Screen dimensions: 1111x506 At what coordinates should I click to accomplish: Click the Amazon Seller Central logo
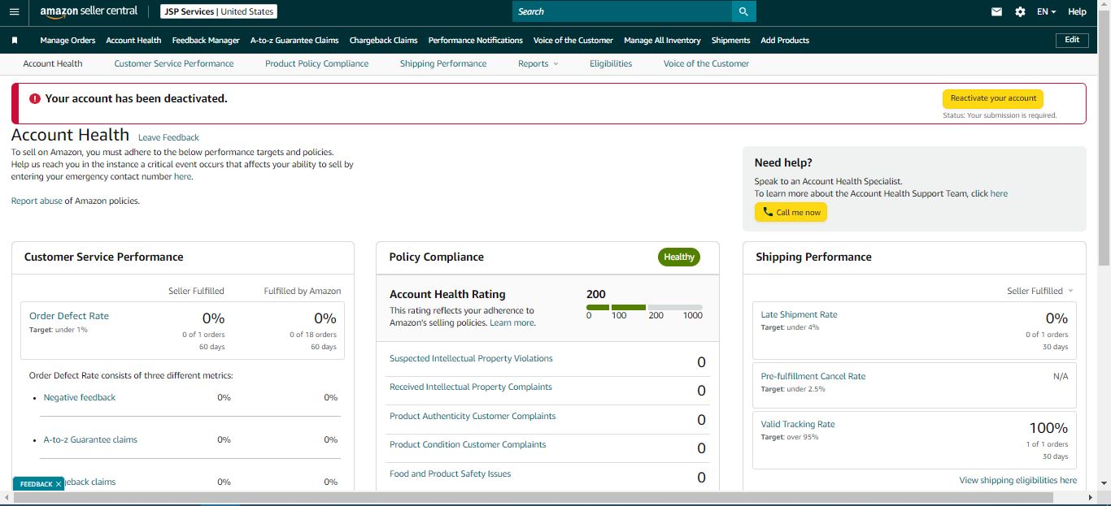coord(89,11)
